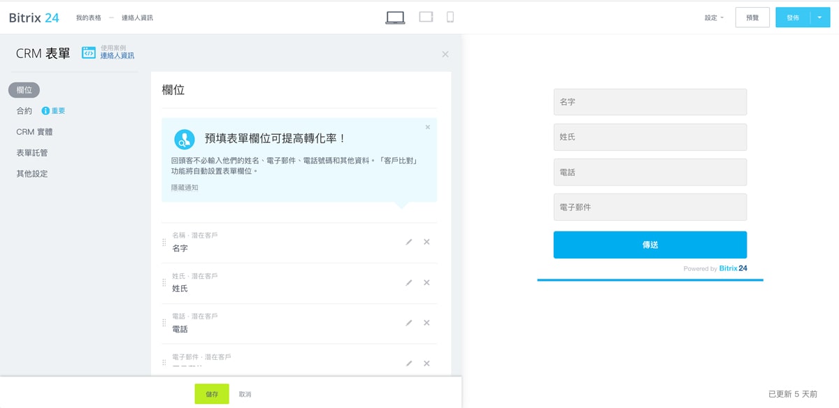Click the 電子郵件 · 潛在客戶 field label

point(201,357)
